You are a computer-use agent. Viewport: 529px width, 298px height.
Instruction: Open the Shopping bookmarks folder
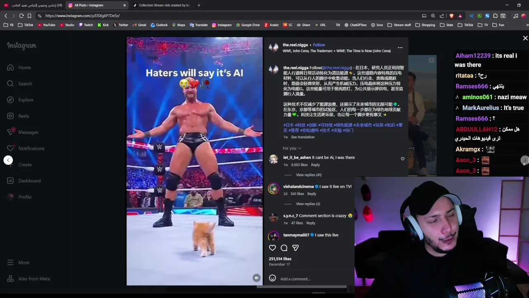click(425, 25)
